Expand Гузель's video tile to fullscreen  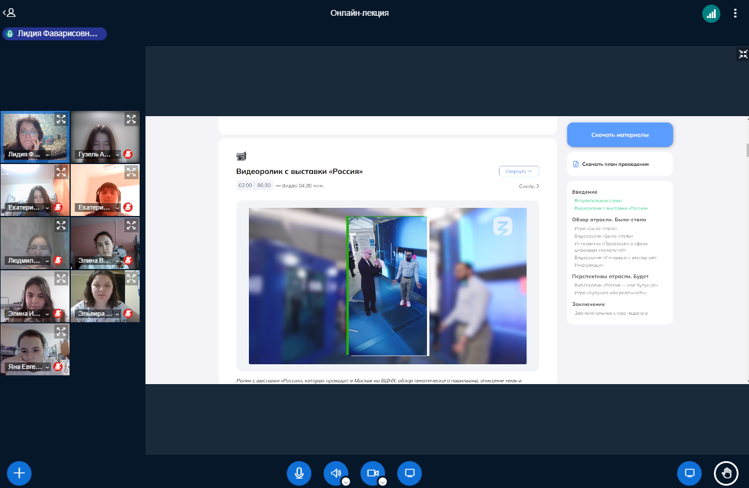(x=131, y=120)
